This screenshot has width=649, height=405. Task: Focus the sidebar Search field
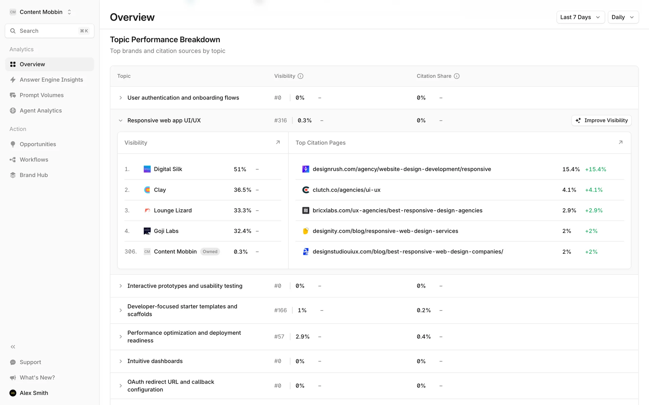click(49, 31)
